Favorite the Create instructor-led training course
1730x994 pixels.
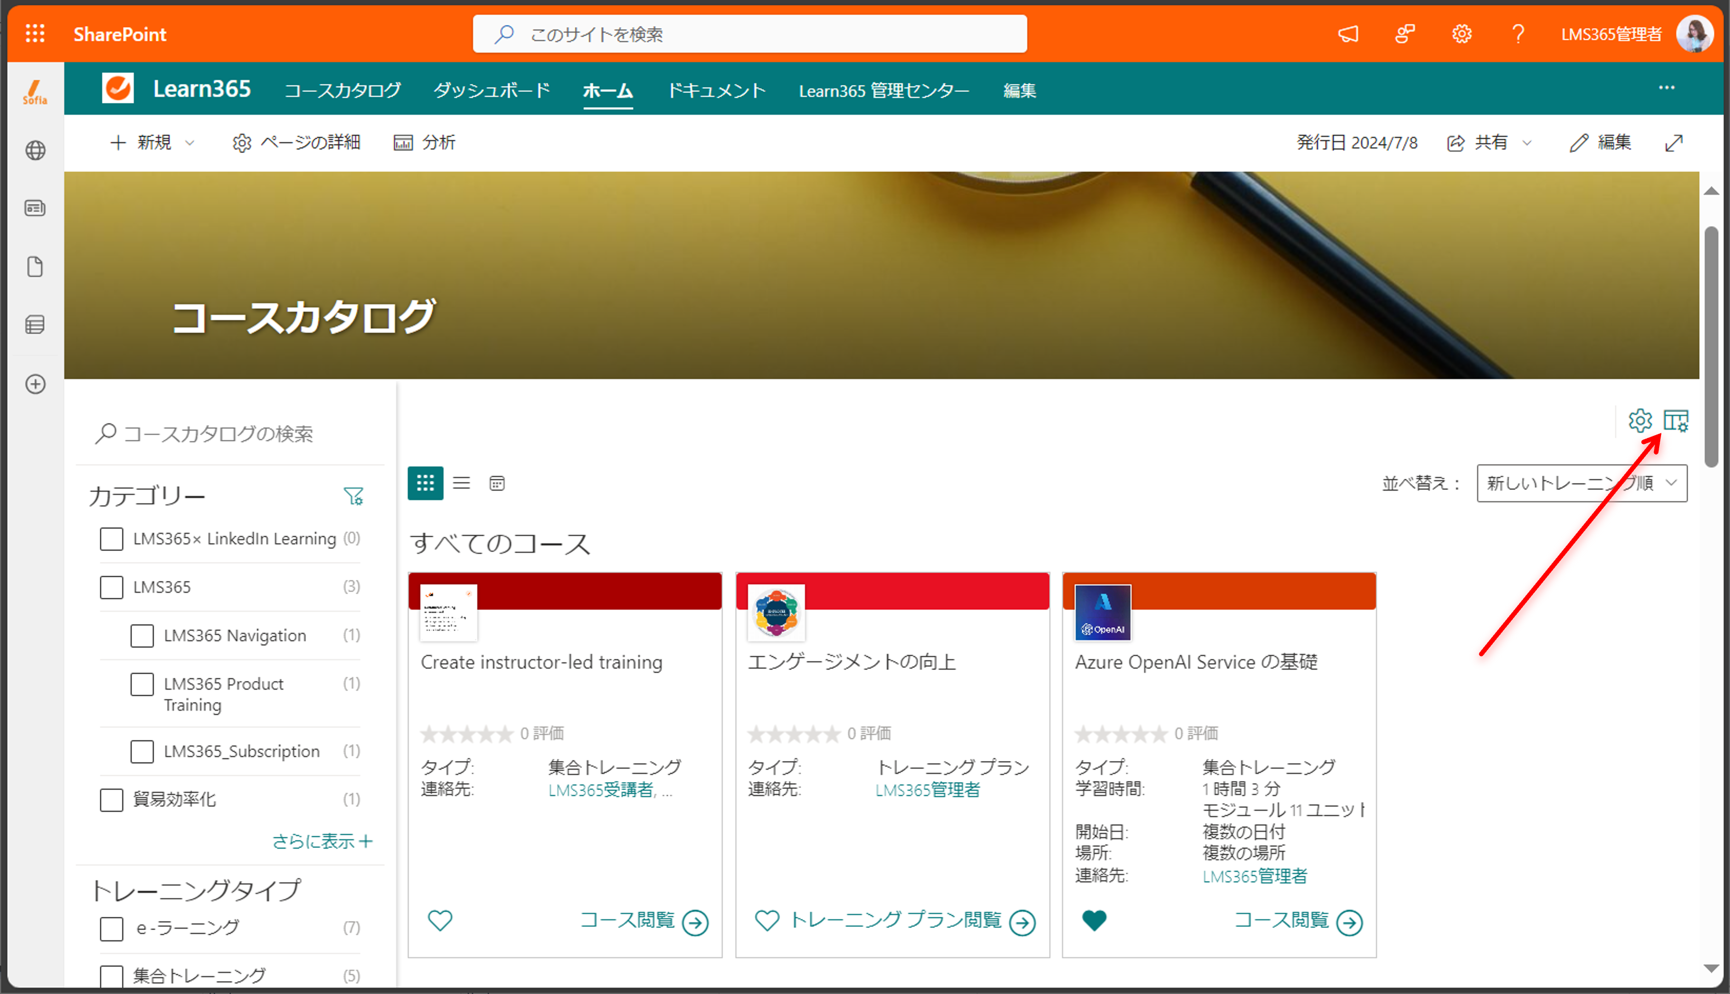point(440,920)
